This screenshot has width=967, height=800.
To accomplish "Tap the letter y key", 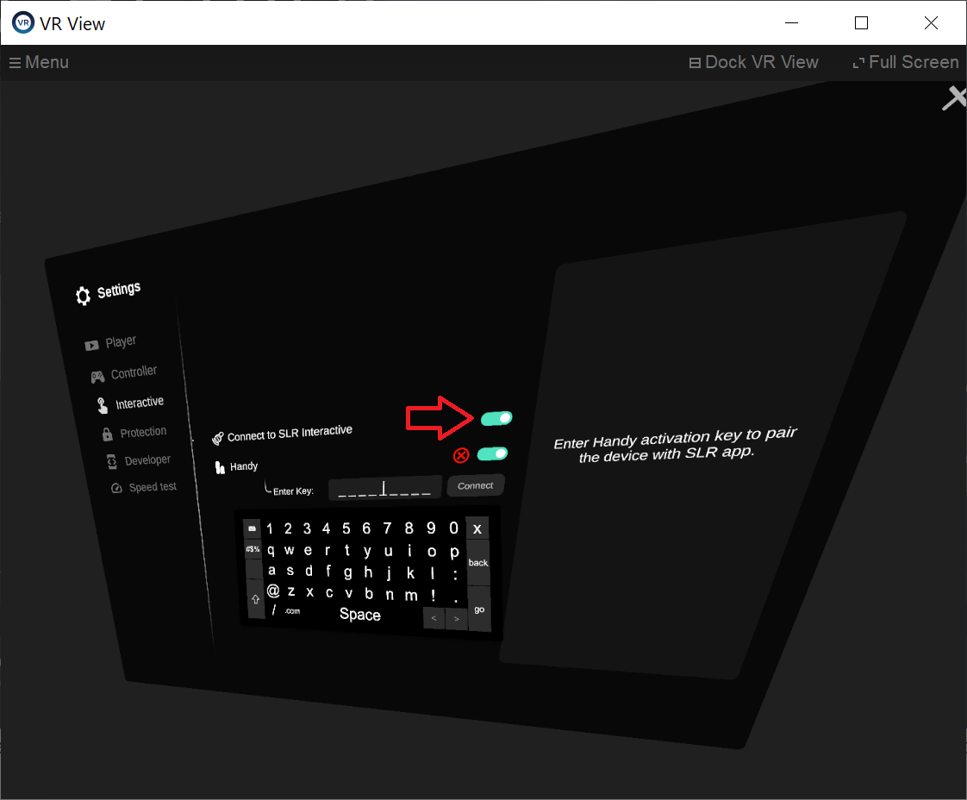I will [x=367, y=551].
